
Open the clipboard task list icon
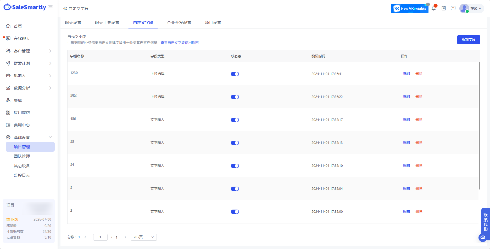tap(444, 8)
